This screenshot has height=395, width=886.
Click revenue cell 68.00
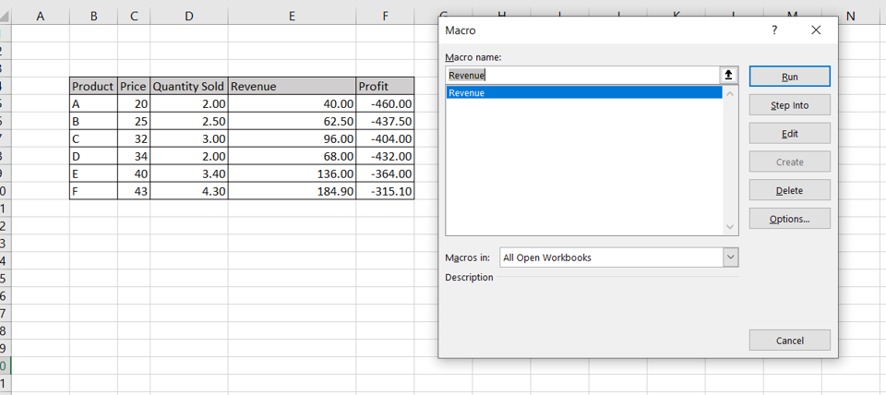[292, 157]
